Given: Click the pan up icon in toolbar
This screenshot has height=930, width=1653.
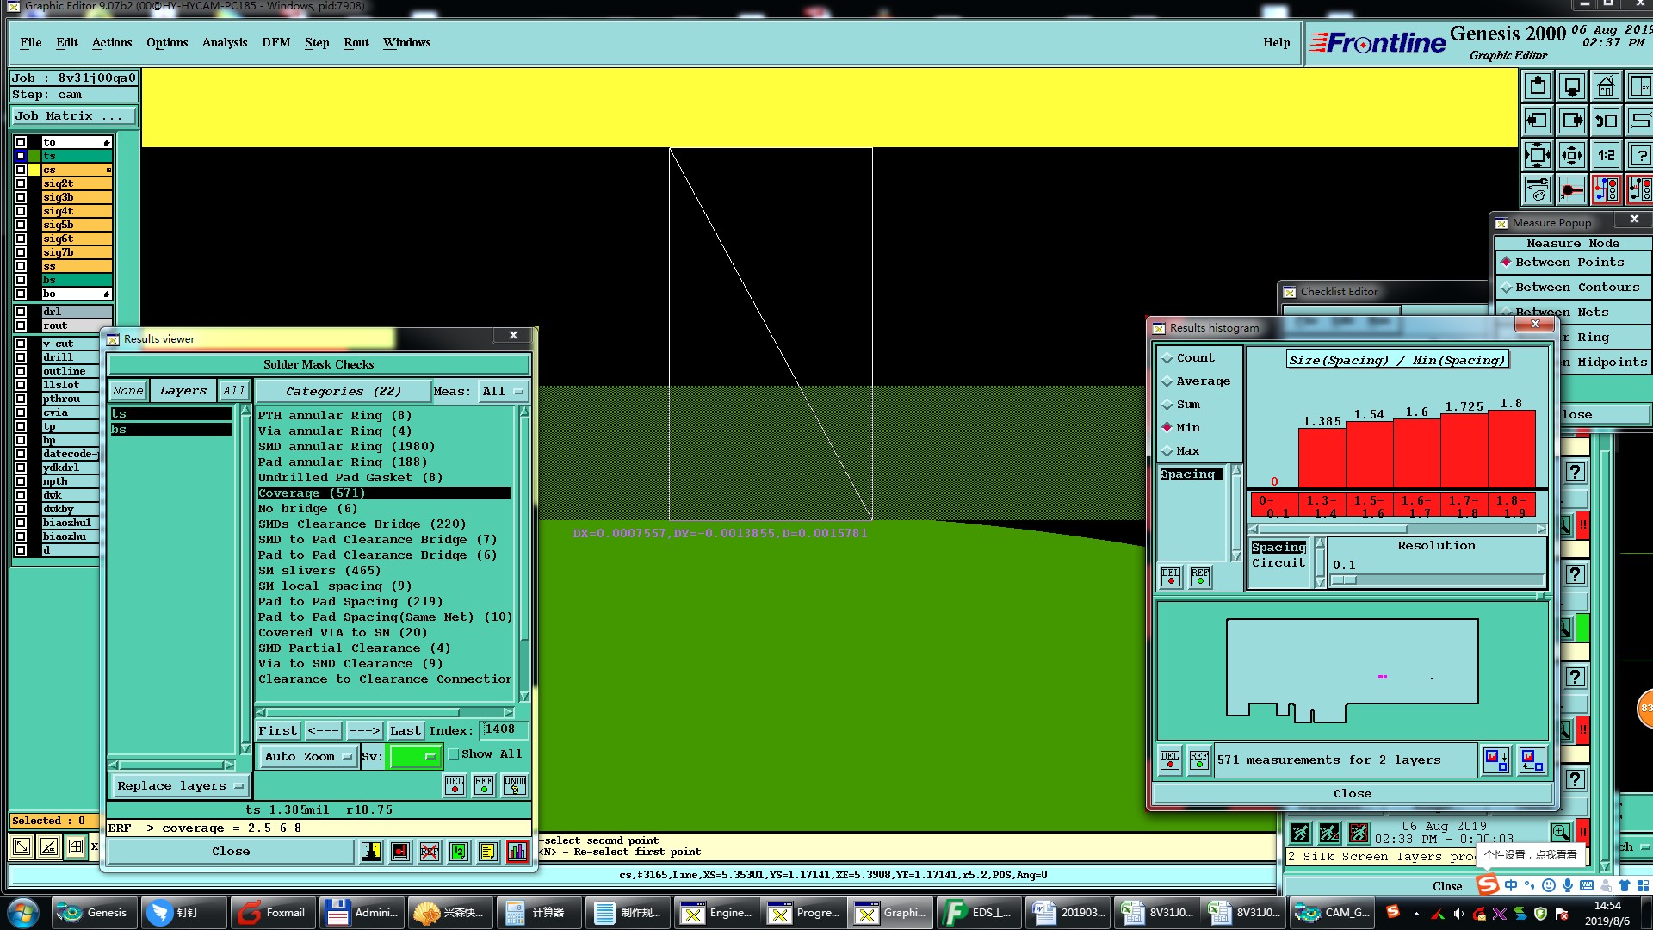Looking at the screenshot, I should pyautogui.click(x=1538, y=86).
